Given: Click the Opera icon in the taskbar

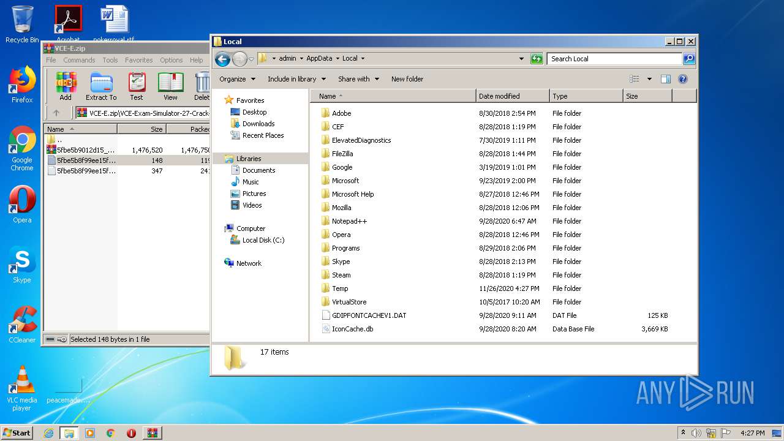Looking at the screenshot, I should pos(131,433).
